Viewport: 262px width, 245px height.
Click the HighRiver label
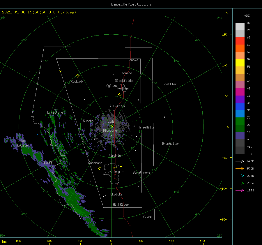121,205
